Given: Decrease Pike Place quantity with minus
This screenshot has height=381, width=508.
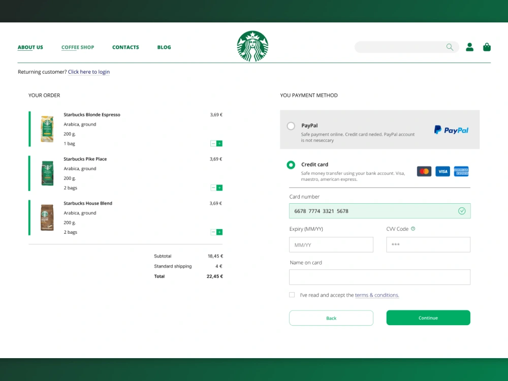Looking at the screenshot, I should [213, 188].
